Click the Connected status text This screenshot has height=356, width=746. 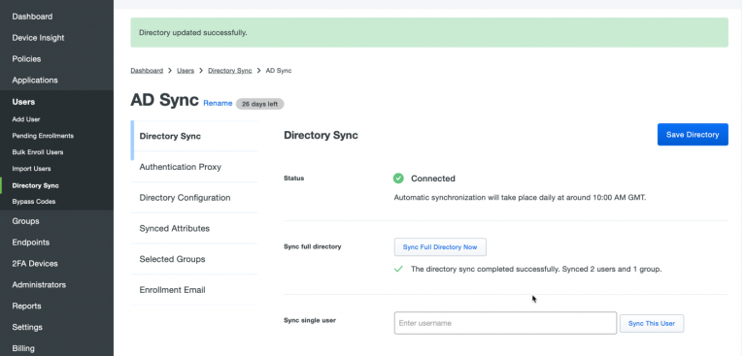(x=433, y=178)
